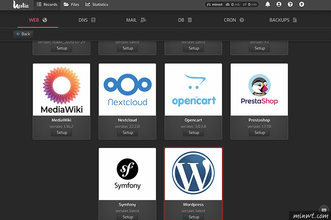Click the Opencart card title text

click(194, 120)
